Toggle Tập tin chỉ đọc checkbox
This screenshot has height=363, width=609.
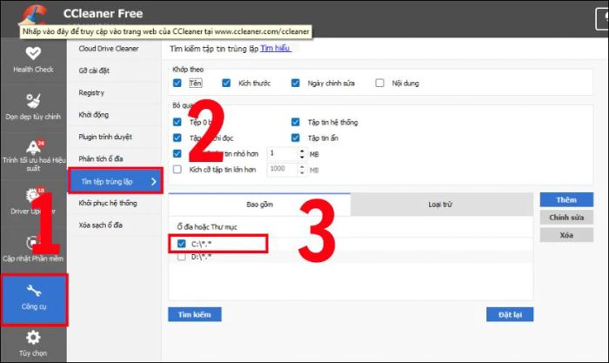coord(177,138)
